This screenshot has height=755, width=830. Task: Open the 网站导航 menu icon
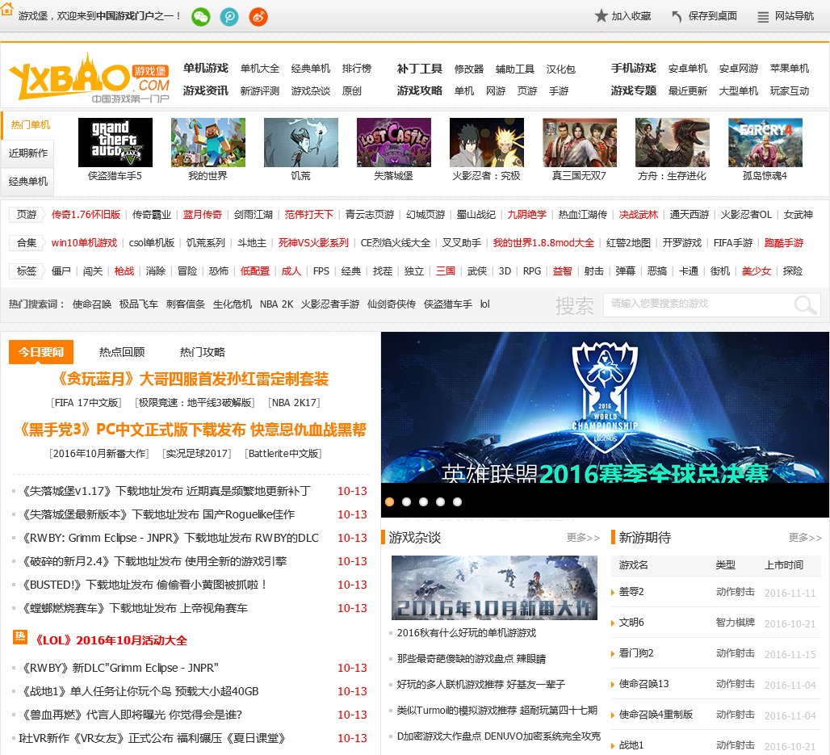click(763, 17)
